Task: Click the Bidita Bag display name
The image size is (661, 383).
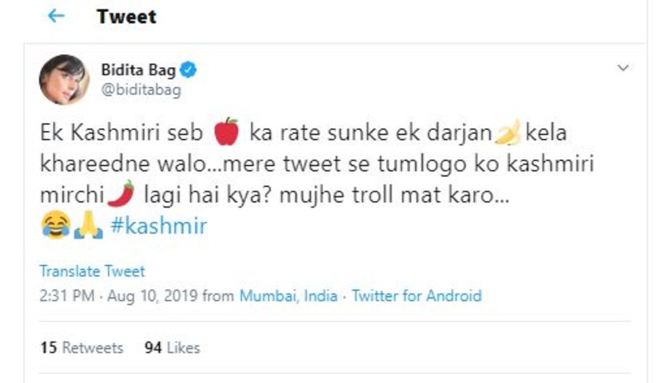Action: tap(137, 70)
